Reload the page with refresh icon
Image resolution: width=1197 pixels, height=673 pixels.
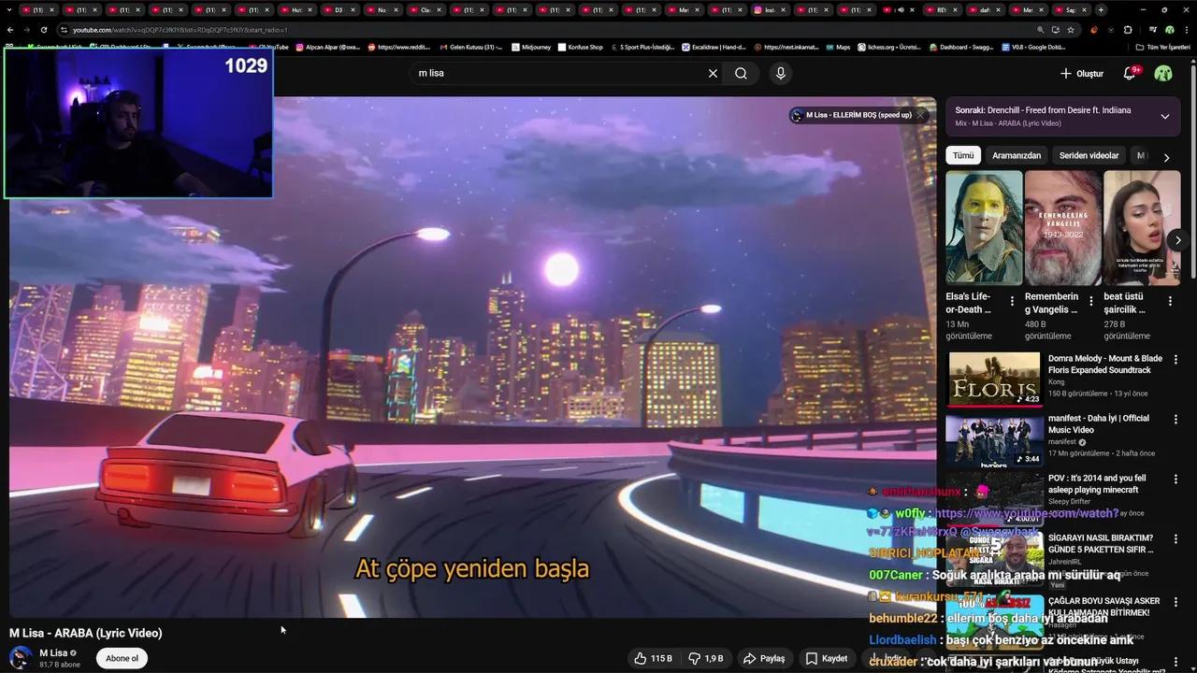43,30
